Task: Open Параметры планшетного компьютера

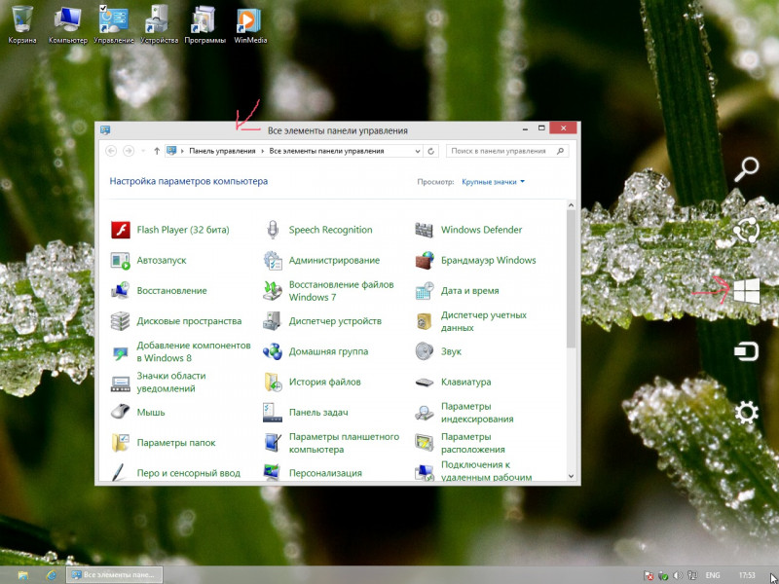Action: 331,443
